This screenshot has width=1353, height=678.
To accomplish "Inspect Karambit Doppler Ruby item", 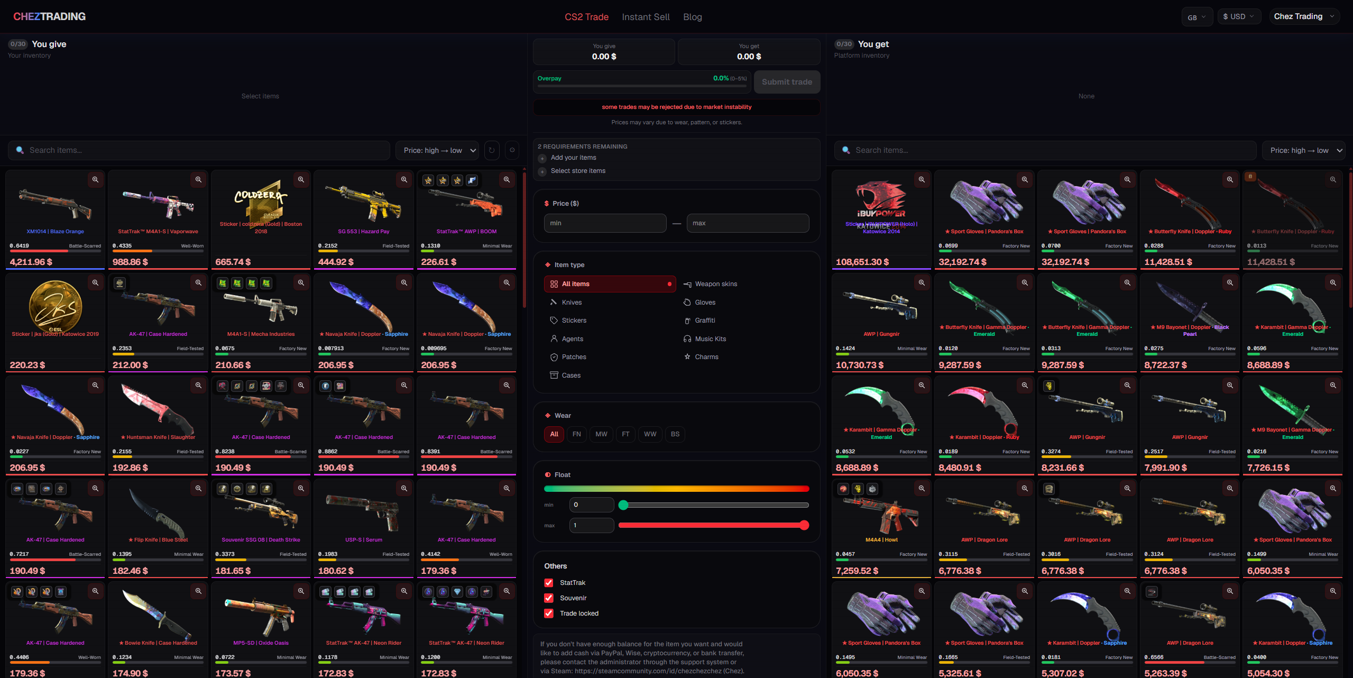I will click(1025, 386).
